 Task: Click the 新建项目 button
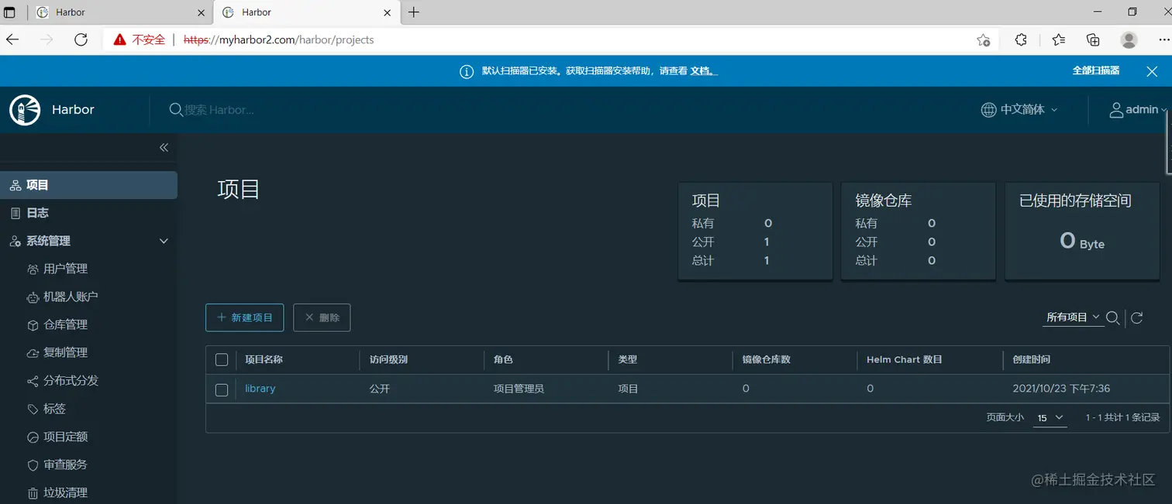(x=245, y=317)
